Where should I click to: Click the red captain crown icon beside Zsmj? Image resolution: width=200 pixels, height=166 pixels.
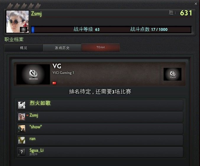coord(27,115)
